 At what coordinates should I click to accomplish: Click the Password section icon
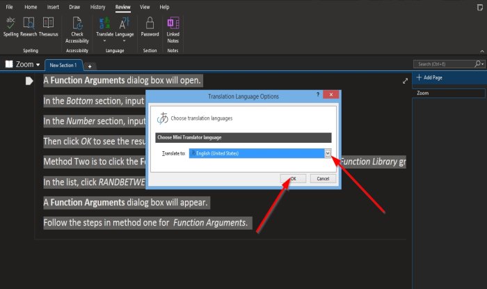tap(150, 27)
